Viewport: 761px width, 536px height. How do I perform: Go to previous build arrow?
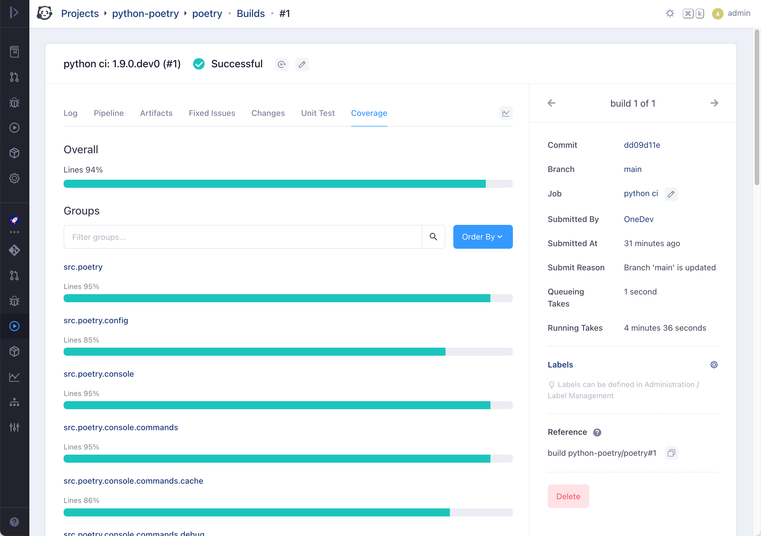[x=551, y=103]
